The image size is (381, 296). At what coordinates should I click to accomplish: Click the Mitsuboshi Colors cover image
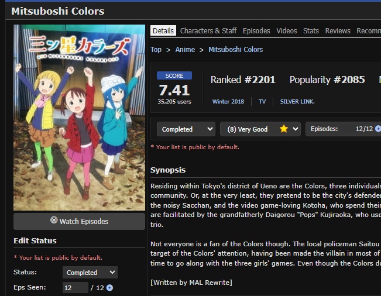coord(79,117)
